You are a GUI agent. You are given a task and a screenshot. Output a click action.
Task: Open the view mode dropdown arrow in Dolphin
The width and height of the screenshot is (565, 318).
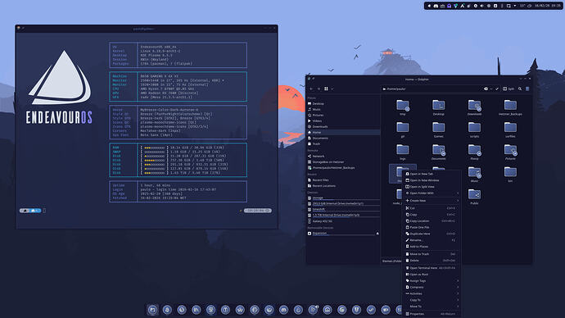pyautogui.click(x=332, y=89)
